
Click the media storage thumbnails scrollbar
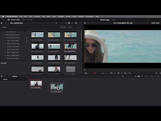(82, 36)
